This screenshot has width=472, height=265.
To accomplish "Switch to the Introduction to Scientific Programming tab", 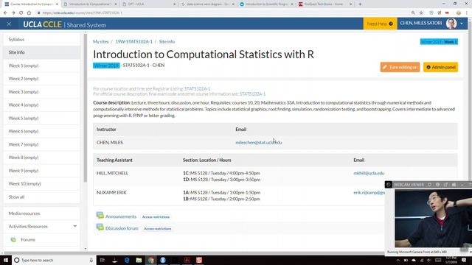I will tap(266, 4).
